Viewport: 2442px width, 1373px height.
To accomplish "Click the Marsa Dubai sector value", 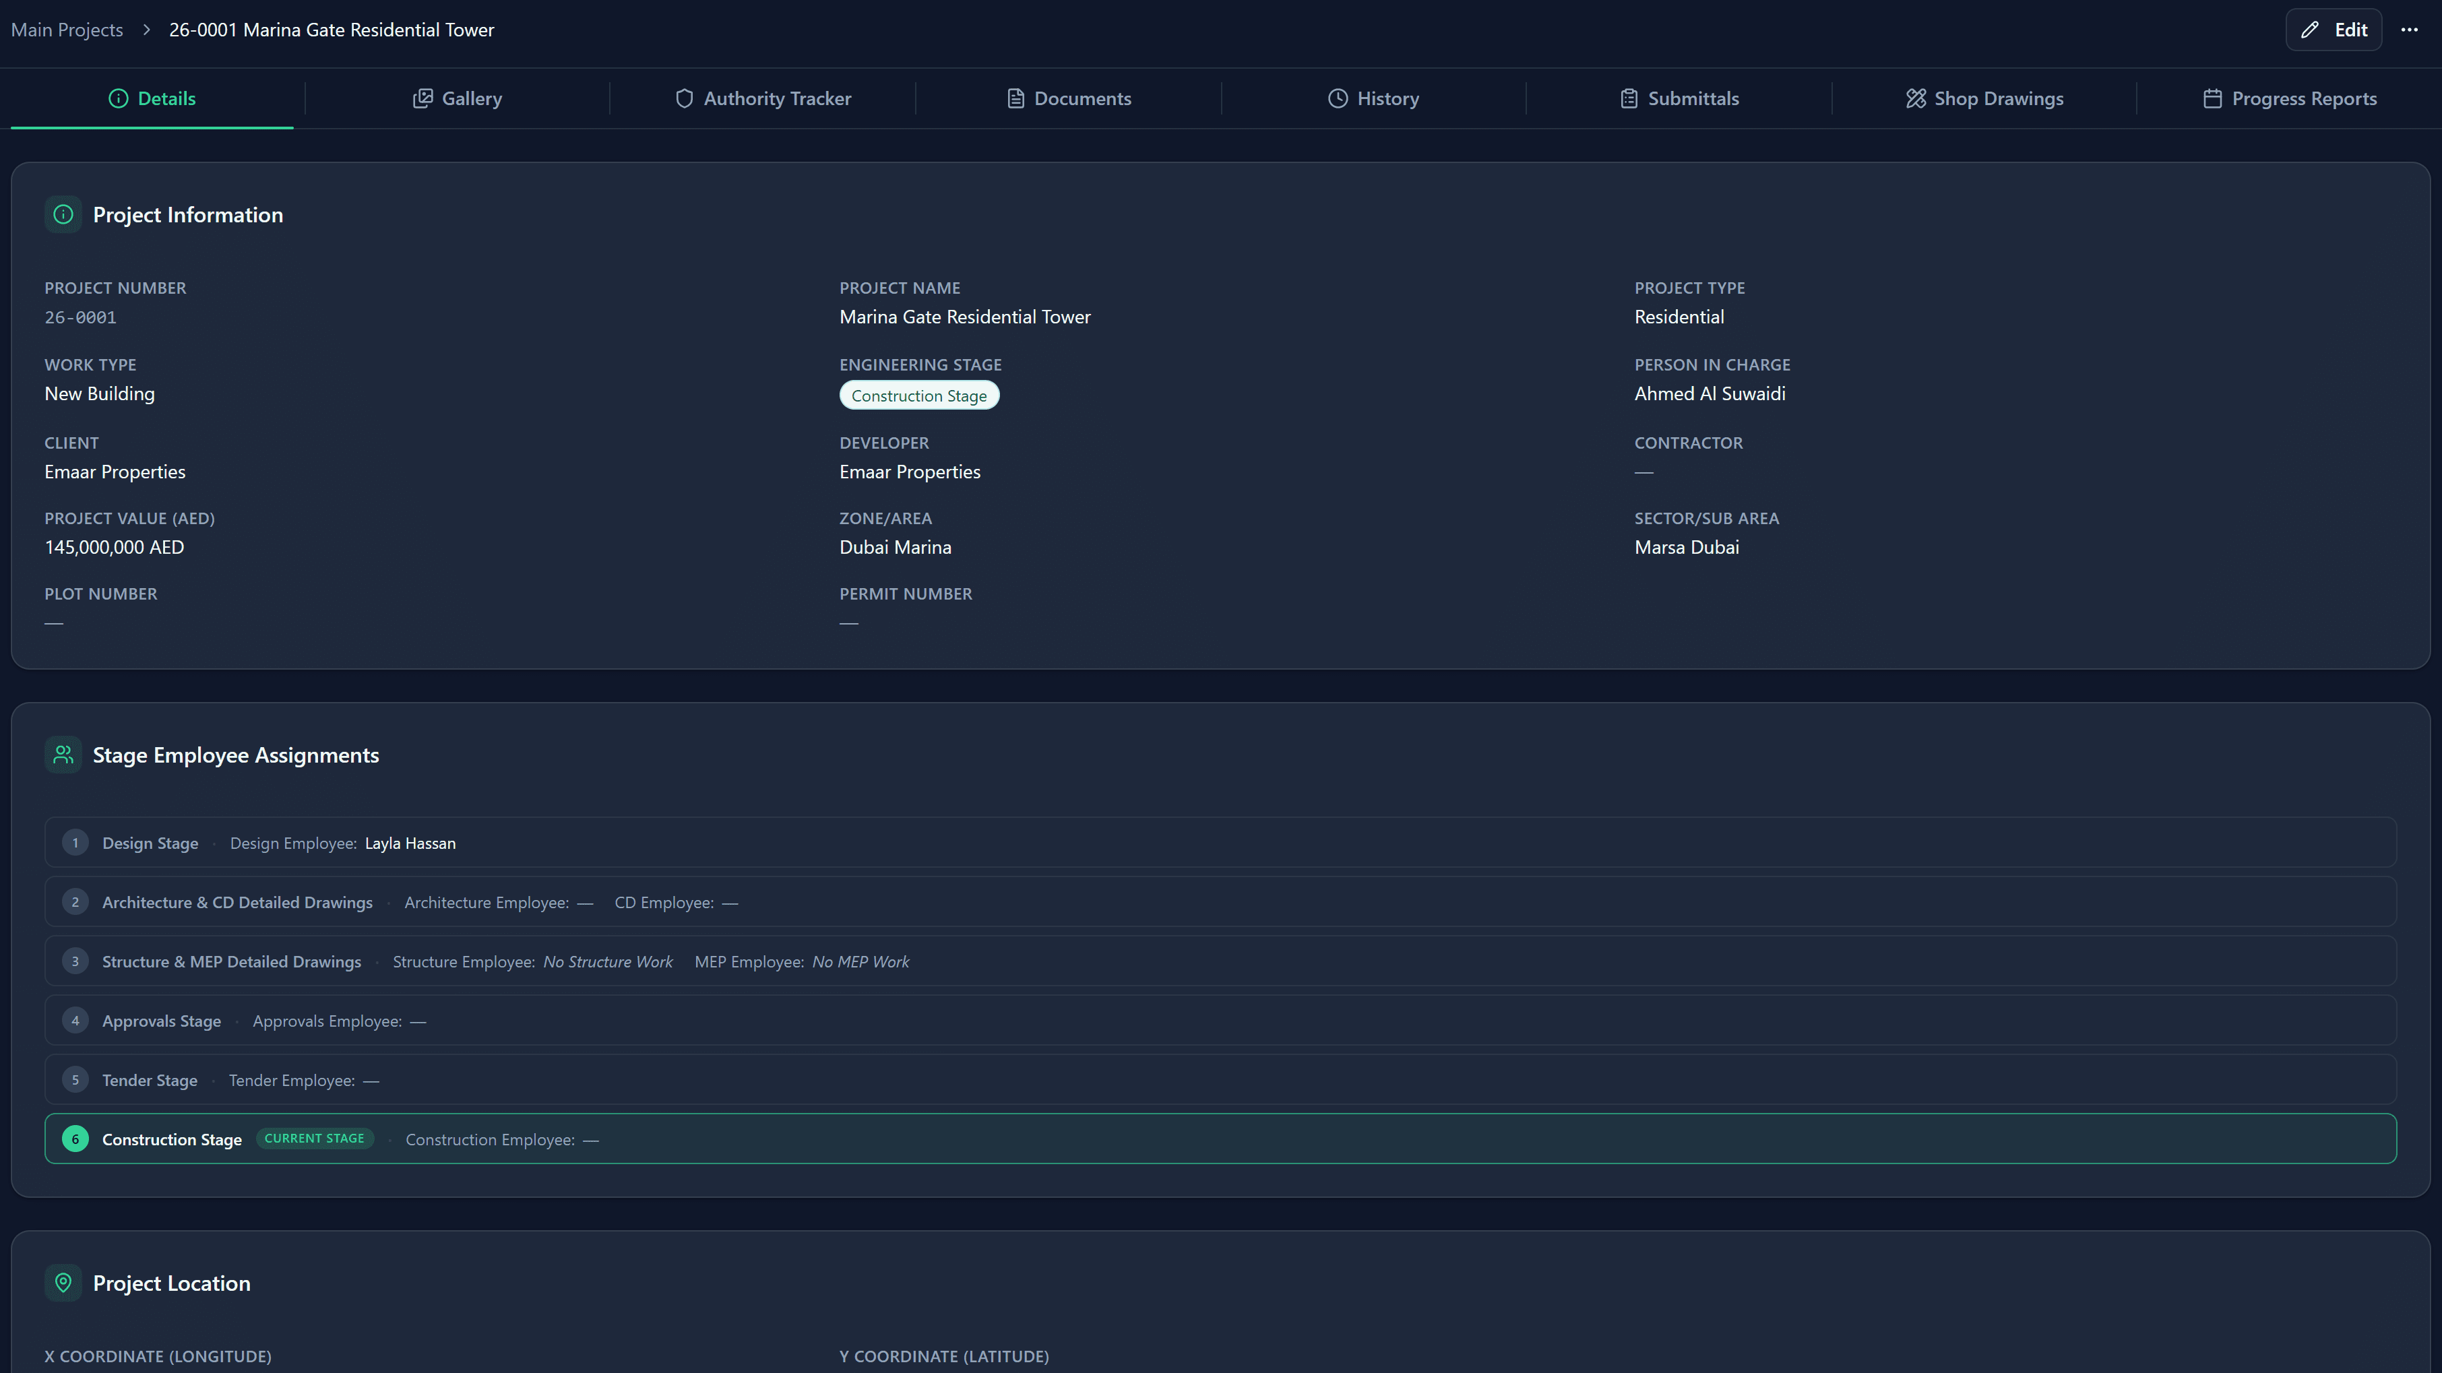I will click(x=1687, y=547).
